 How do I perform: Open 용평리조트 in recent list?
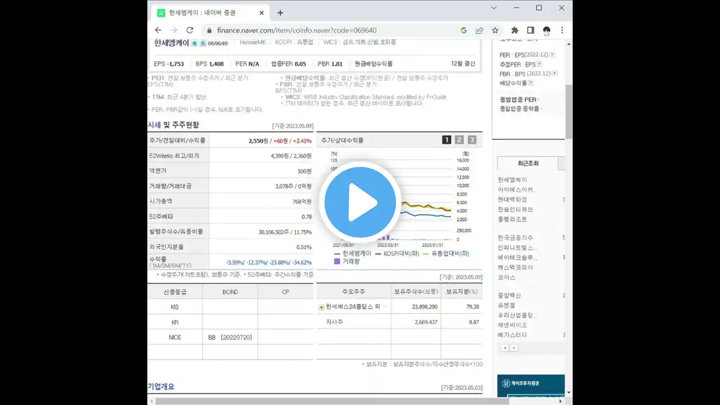(x=512, y=219)
